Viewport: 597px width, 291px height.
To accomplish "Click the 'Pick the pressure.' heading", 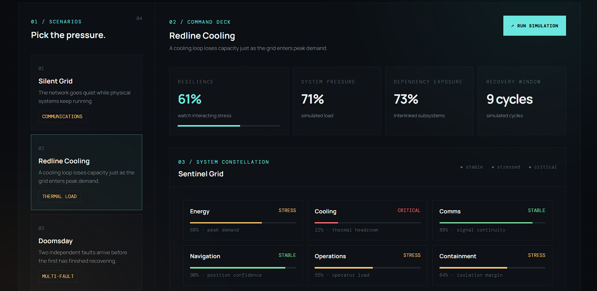I will 68,35.
